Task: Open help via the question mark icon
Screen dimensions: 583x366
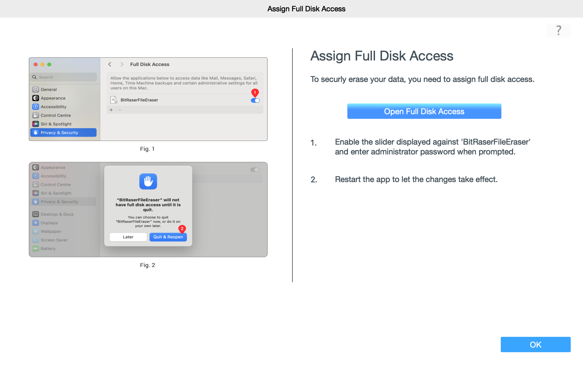Action: pyautogui.click(x=558, y=30)
